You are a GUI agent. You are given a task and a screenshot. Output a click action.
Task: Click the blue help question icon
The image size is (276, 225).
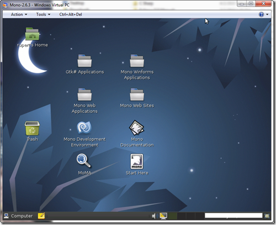click(x=261, y=14)
